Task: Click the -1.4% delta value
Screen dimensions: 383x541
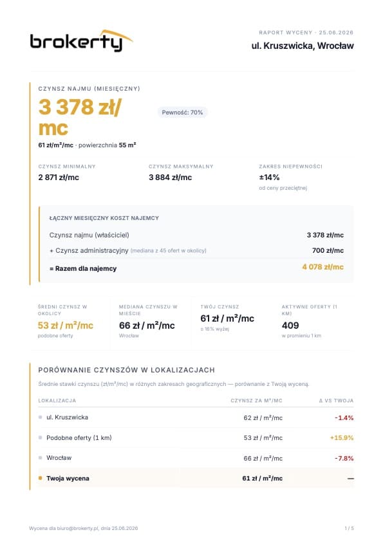Action: [x=344, y=418]
